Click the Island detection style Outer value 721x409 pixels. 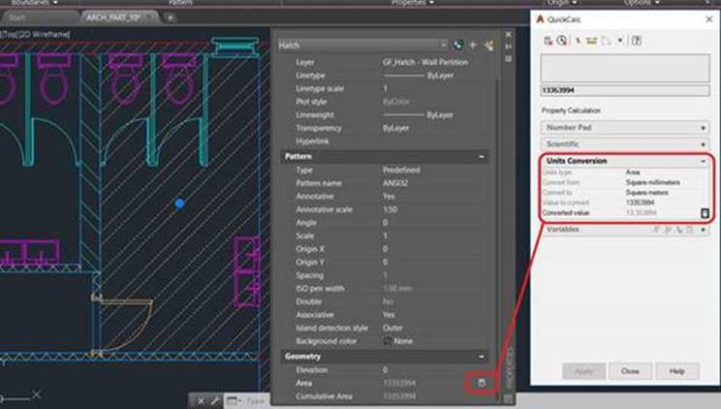pyautogui.click(x=392, y=328)
